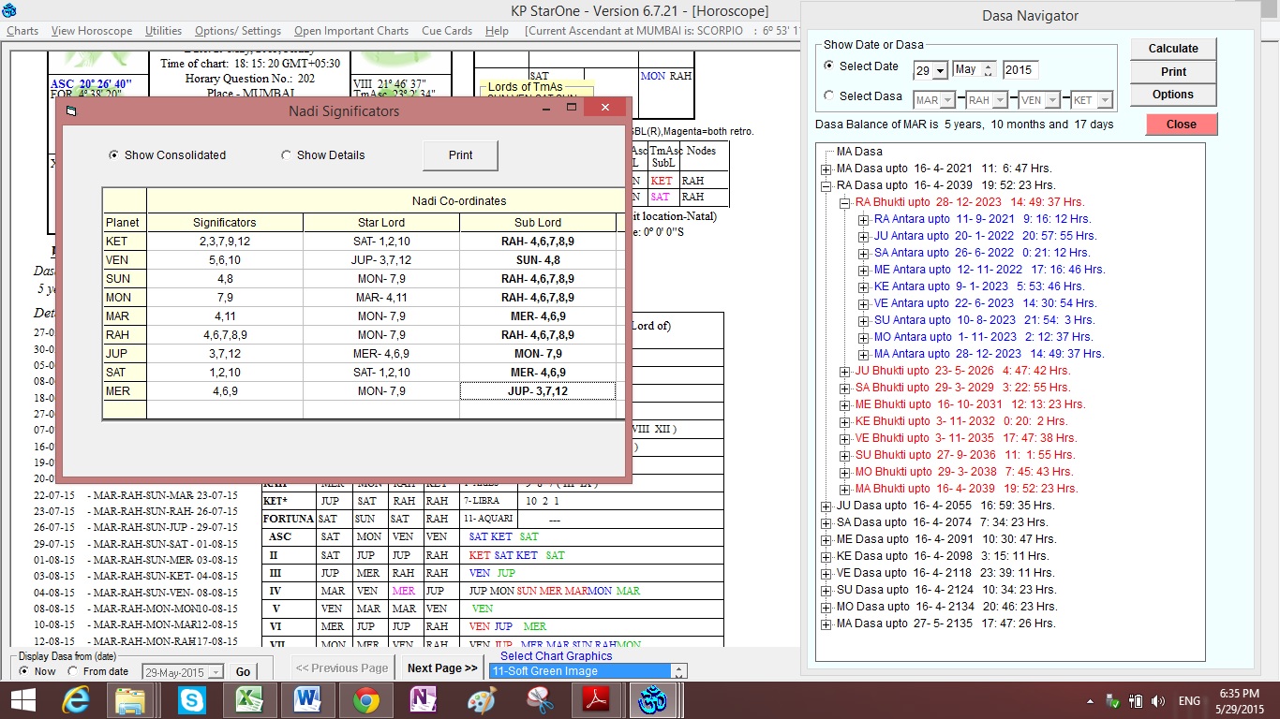
Task: Select the Now radio button
Action: (24, 671)
